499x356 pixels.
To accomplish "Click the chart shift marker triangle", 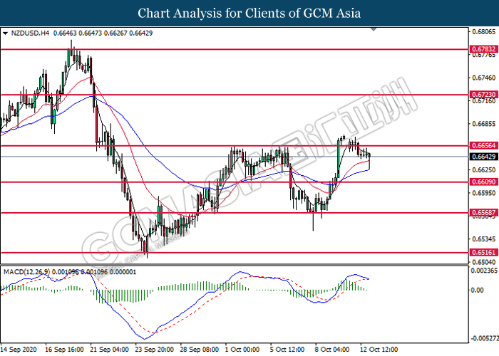I will (x=374, y=30).
